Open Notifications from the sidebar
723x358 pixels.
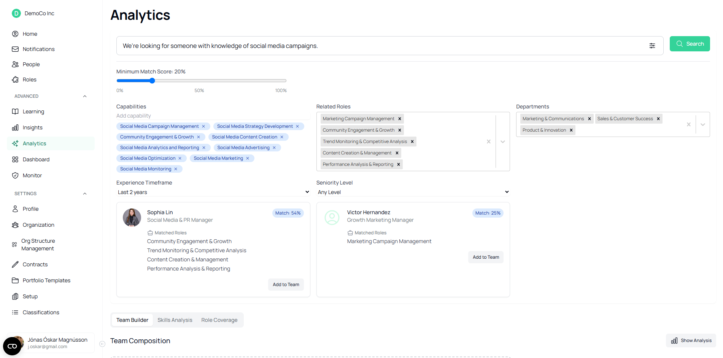(x=38, y=49)
